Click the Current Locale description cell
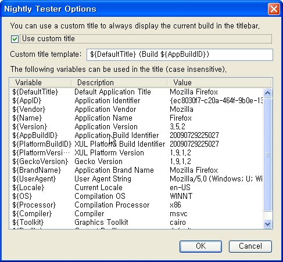The image size is (283, 262). tap(98, 187)
